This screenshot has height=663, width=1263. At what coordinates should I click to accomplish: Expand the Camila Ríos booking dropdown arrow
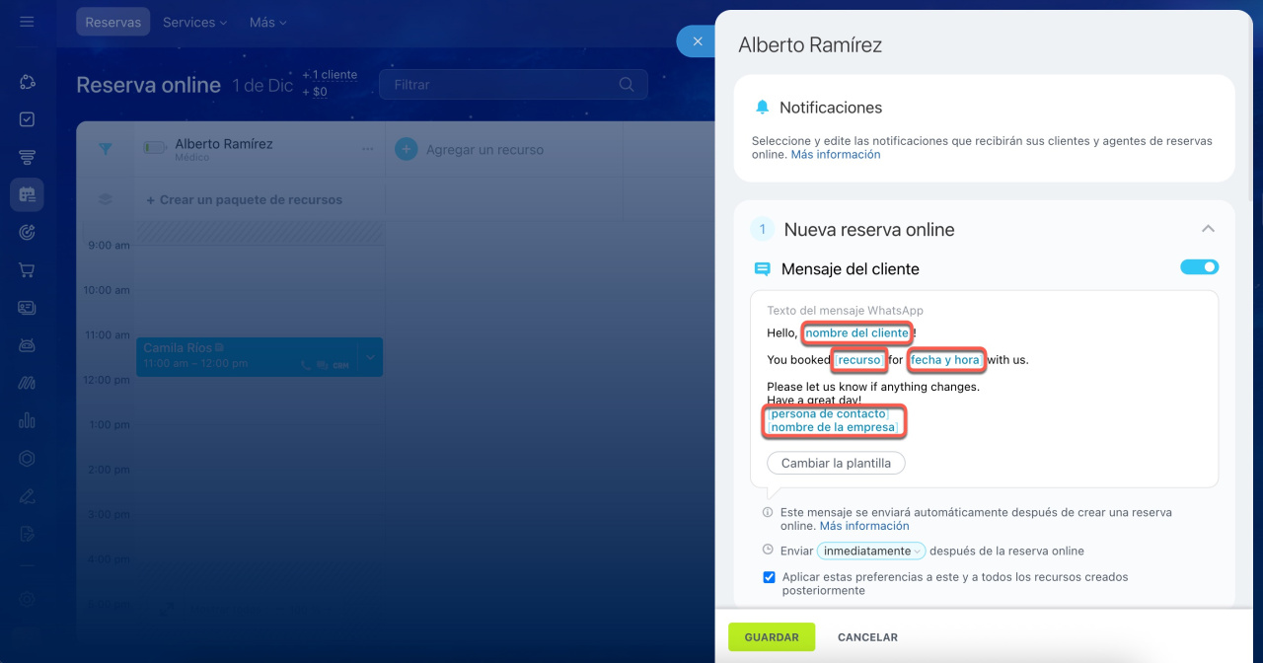coord(370,356)
